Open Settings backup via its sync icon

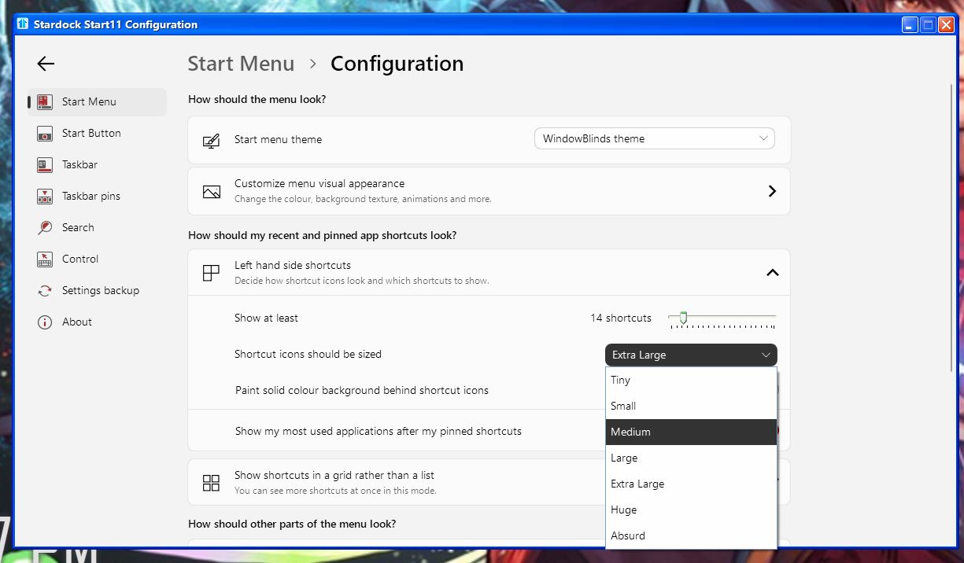click(43, 290)
